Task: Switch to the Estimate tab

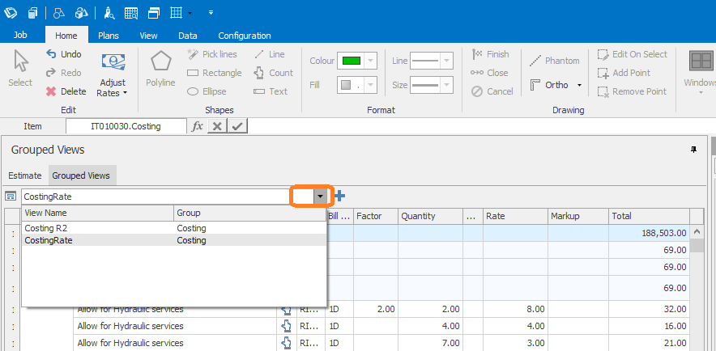Action: click(24, 175)
